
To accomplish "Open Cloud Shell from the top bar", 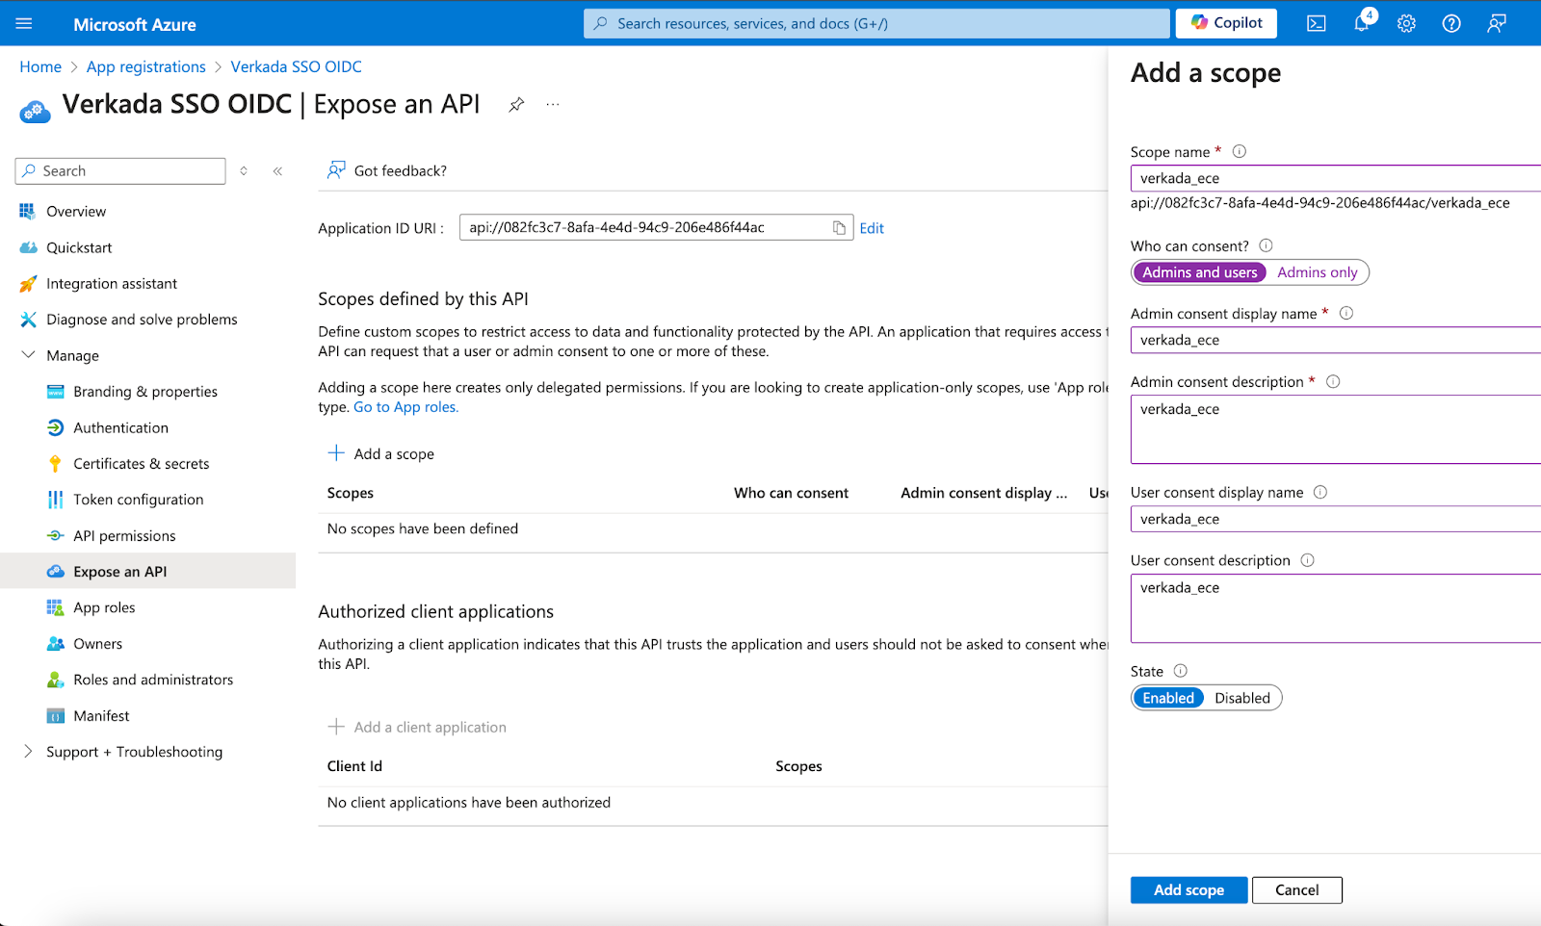I will (1316, 24).
